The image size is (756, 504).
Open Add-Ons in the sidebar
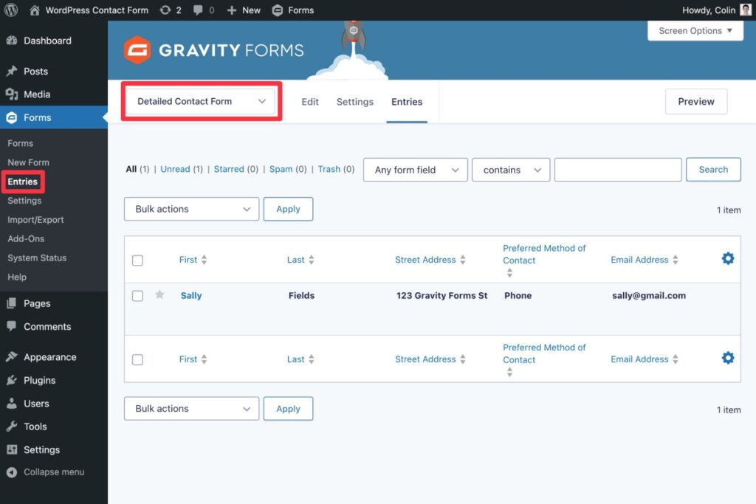[x=26, y=238]
